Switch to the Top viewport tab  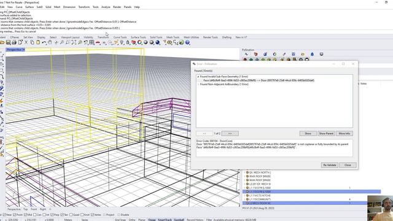[x=26, y=209]
